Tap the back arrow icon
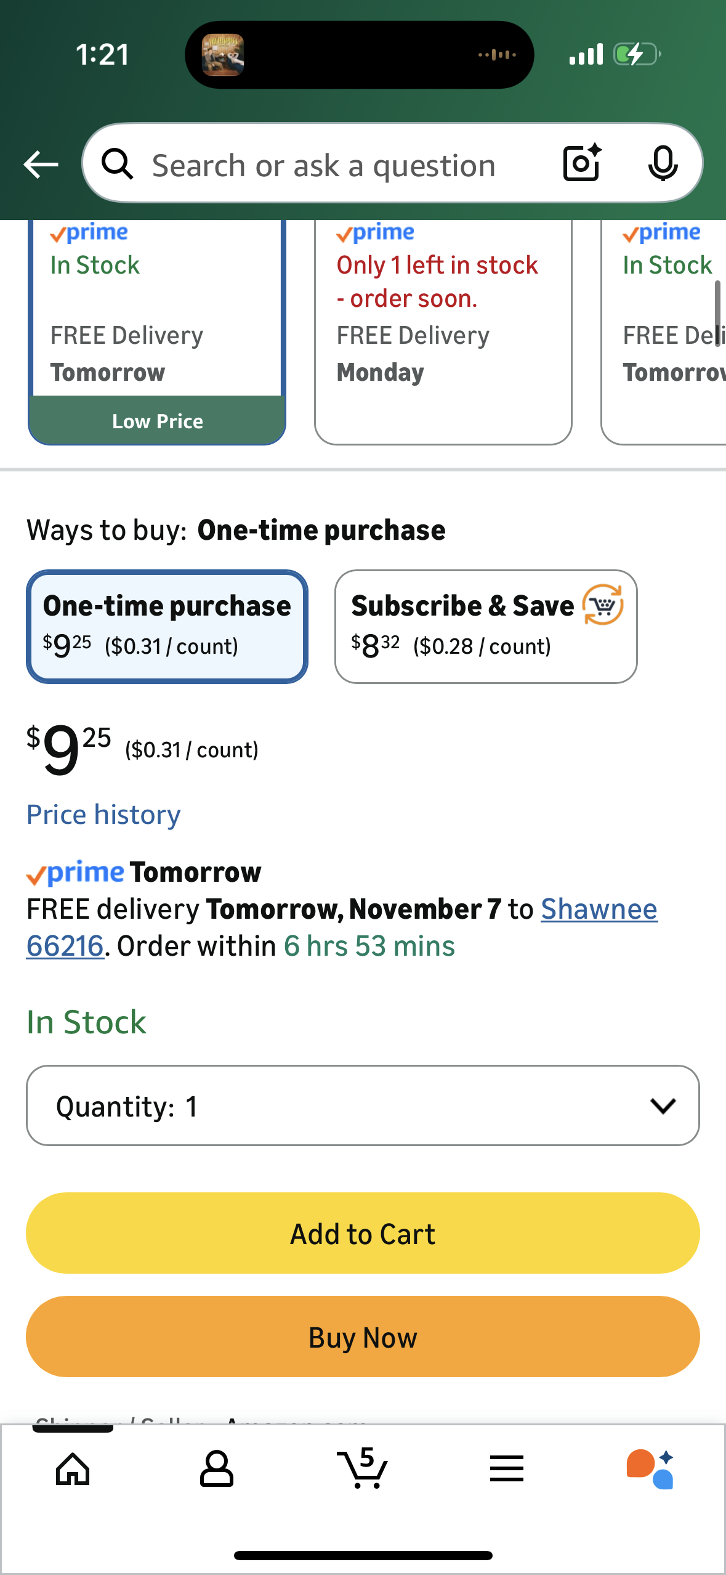This screenshot has height=1575, width=726. pos(41,165)
